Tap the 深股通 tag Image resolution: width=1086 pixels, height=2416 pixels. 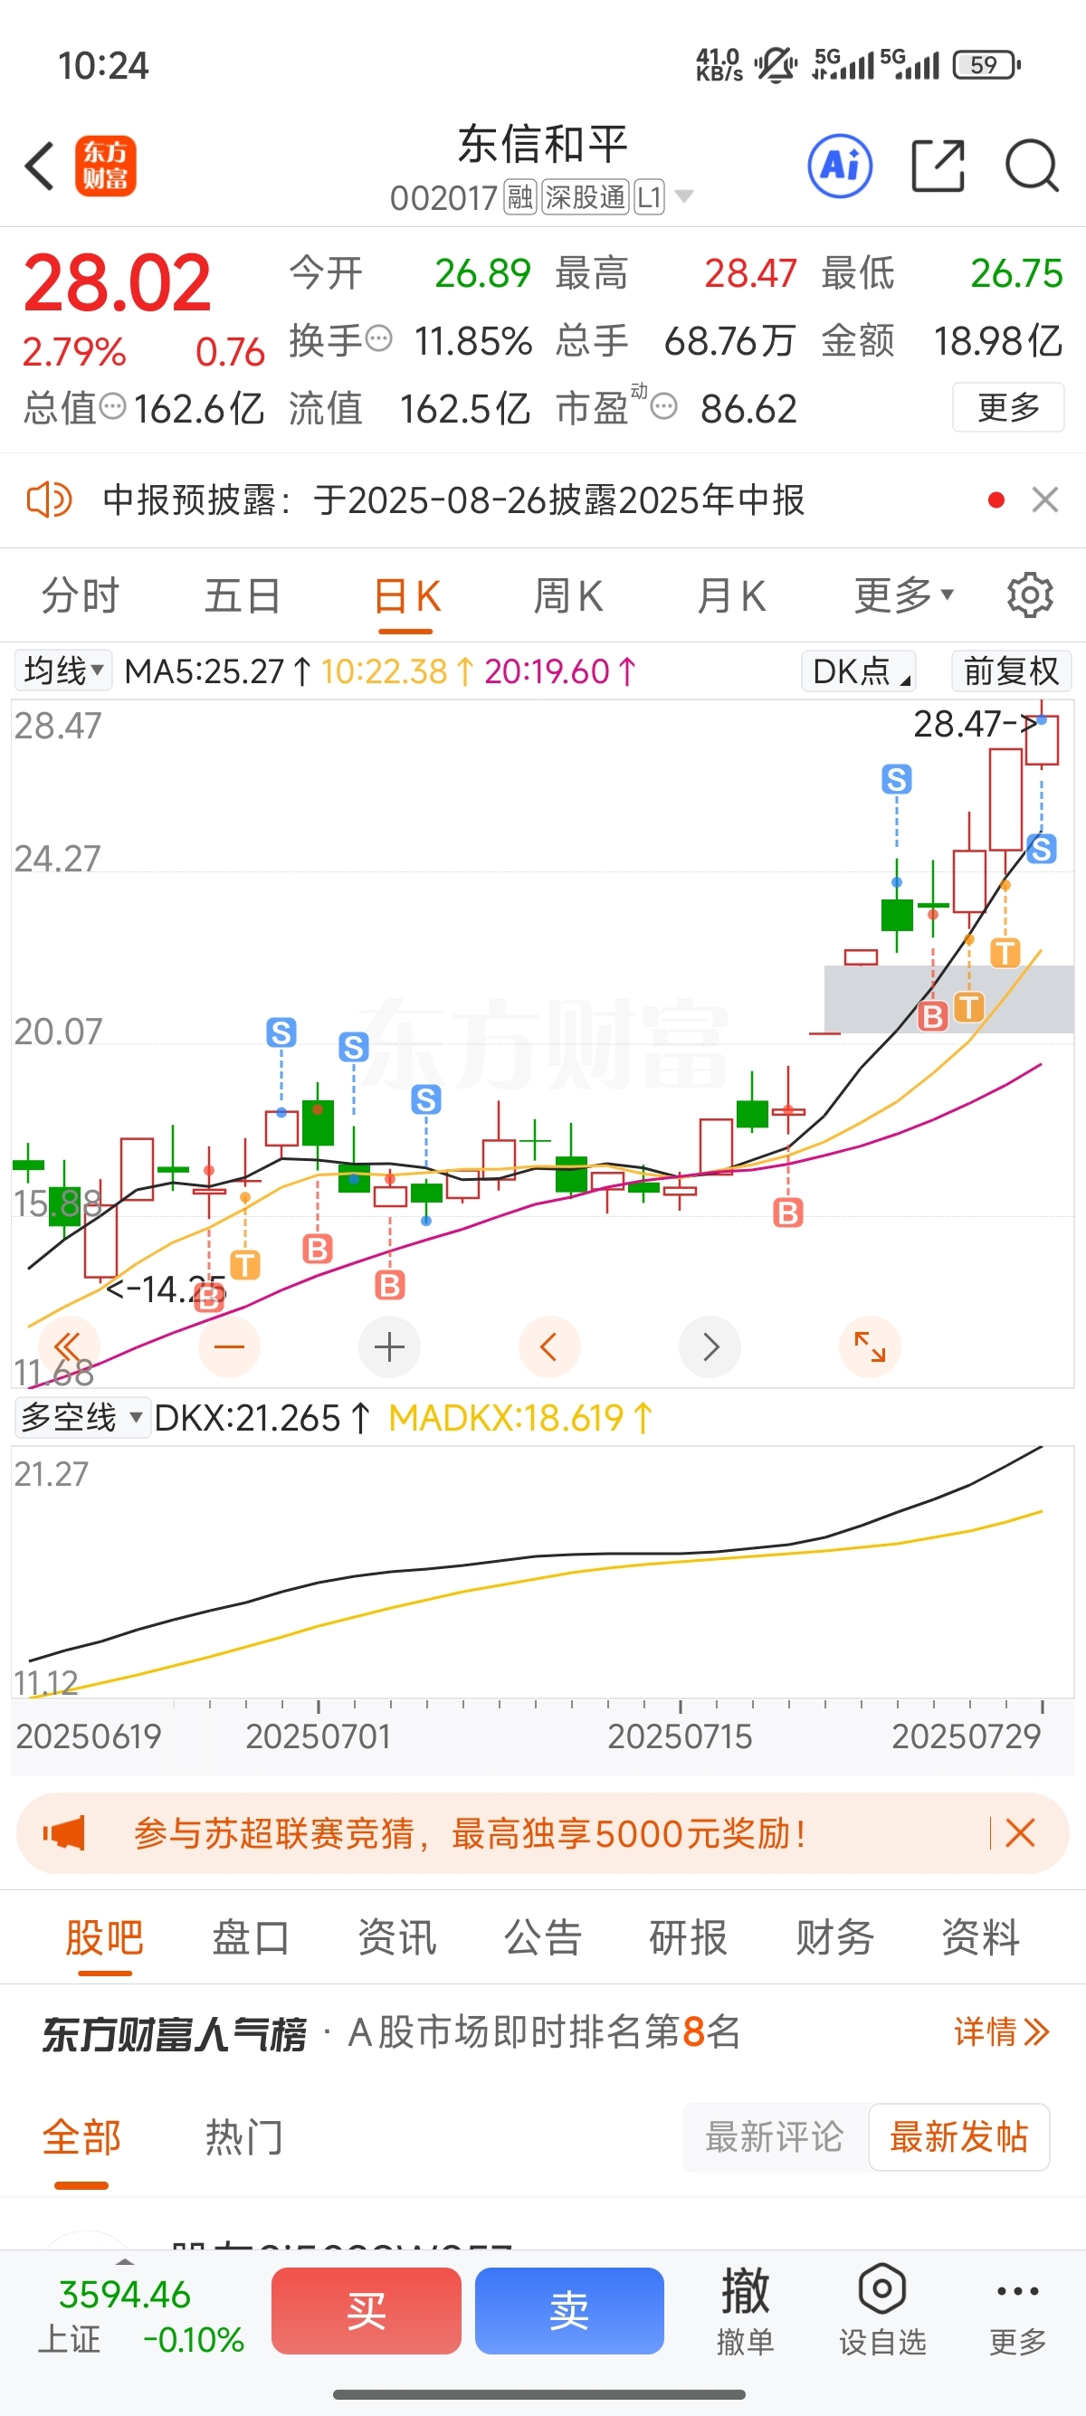click(x=586, y=197)
